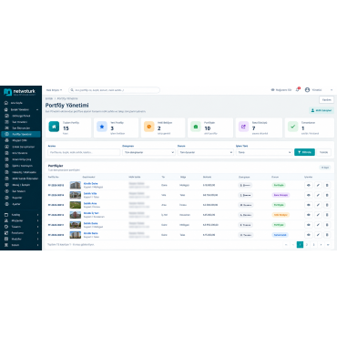The height and width of the screenshot is (337, 337).
Task: Click the Satılık Arsa property thumbnail
Action: point(76,205)
